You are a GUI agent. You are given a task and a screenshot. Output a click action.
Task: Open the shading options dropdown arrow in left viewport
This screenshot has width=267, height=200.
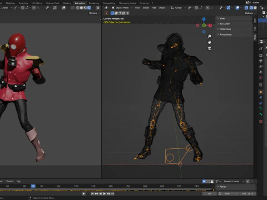93,8
